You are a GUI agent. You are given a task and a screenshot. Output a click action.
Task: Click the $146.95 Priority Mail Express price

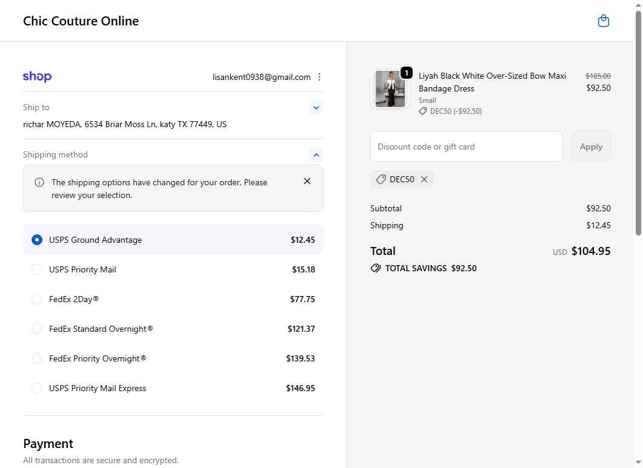[301, 388]
